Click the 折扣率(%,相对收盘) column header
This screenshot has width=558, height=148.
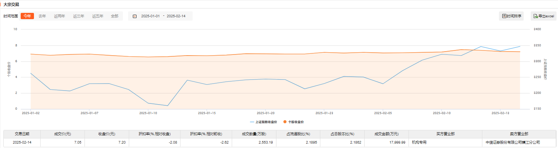pos(154,134)
